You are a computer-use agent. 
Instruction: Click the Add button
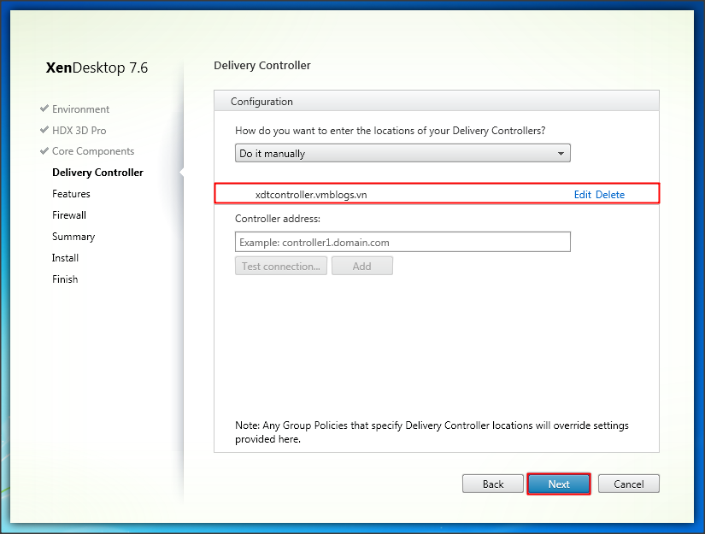click(361, 267)
